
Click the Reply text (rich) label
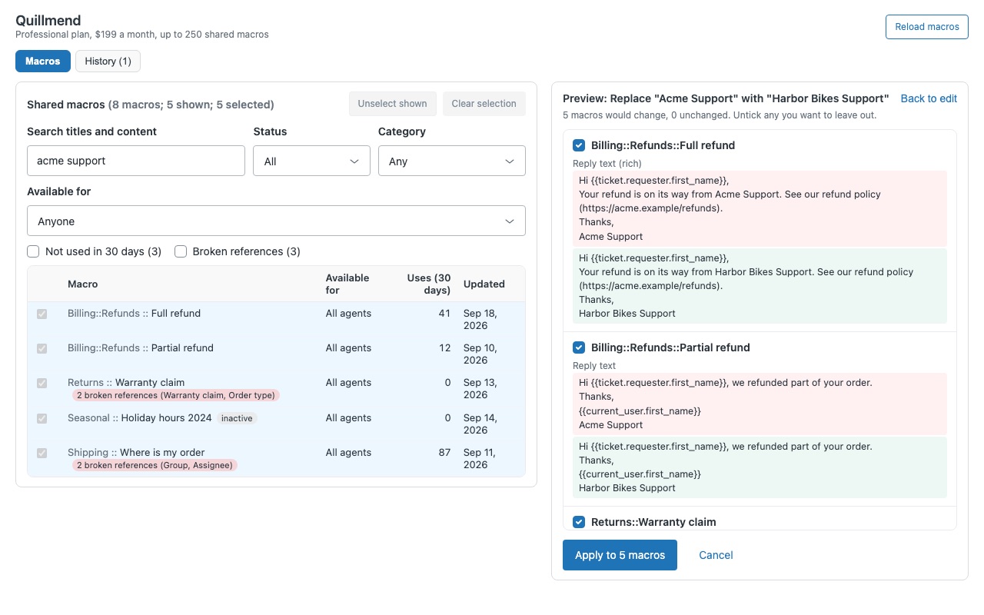(x=607, y=164)
